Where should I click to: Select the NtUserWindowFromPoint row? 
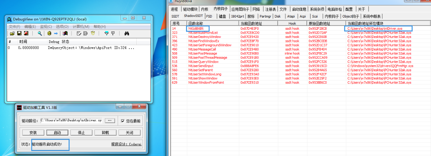pos(300,83)
